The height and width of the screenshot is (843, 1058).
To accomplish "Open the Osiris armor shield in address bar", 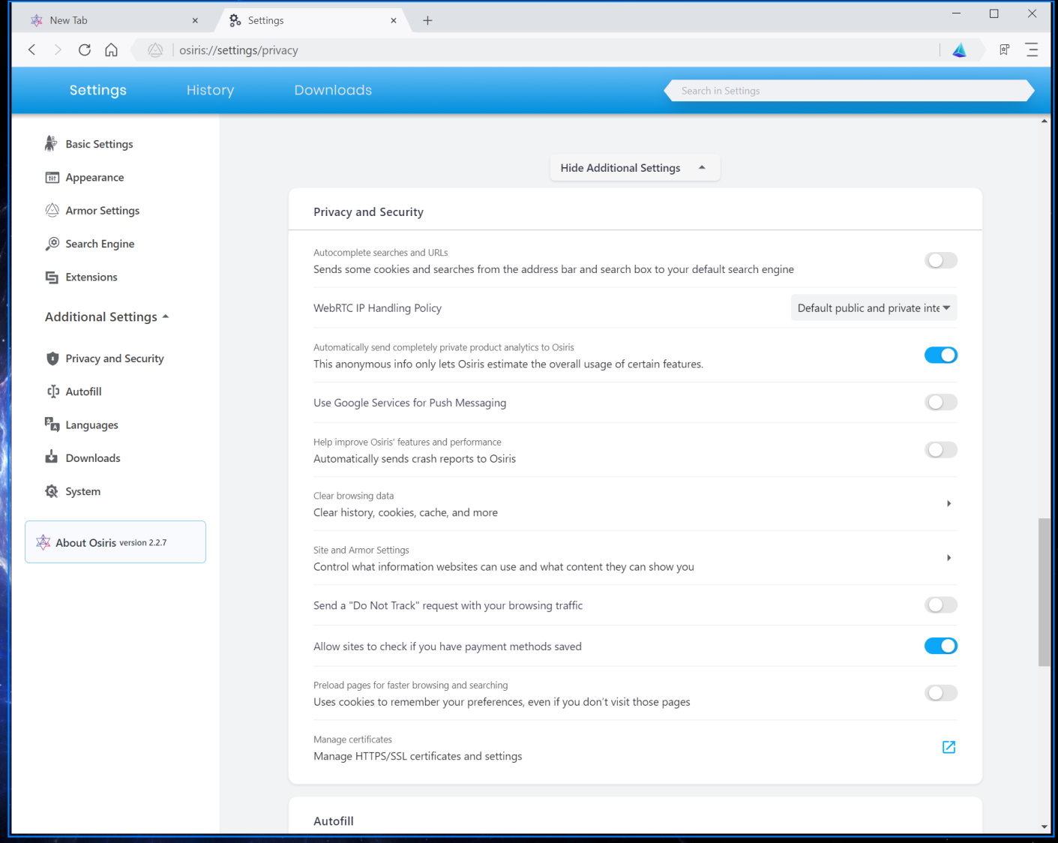I will [155, 50].
